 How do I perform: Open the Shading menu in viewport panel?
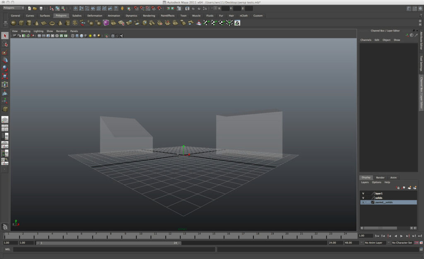(x=26, y=31)
